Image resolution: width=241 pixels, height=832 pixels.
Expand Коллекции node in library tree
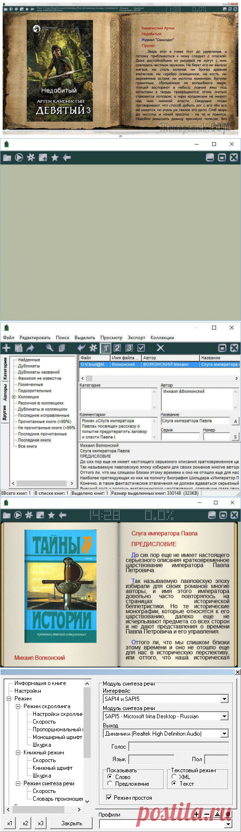pyautogui.click(x=14, y=397)
